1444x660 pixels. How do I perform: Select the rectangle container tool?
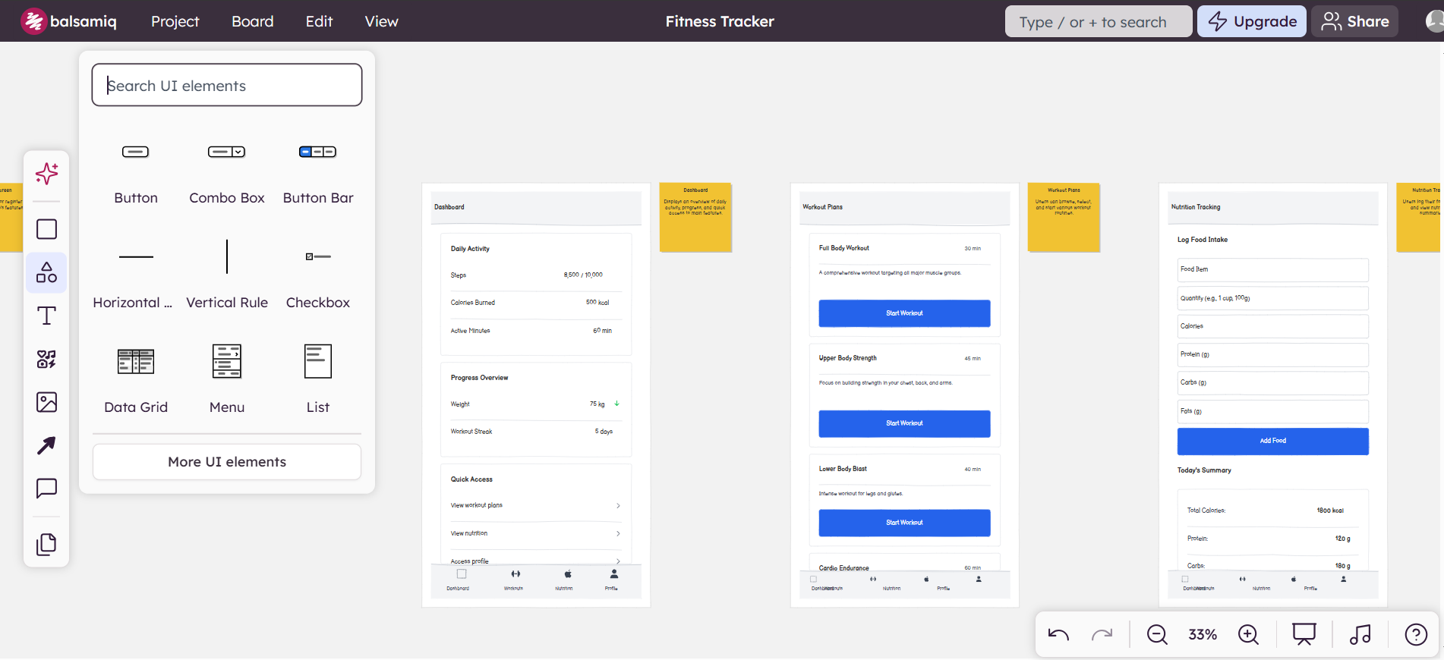point(46,229)
